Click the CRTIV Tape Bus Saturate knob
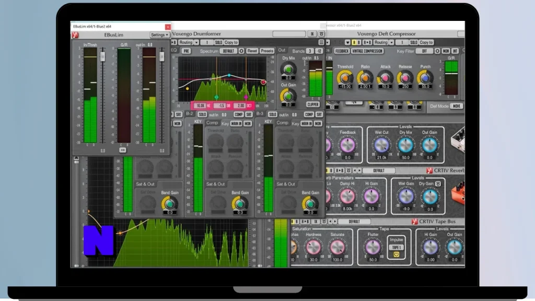This screenshot has height=301, width=535. [x=337, y=247]
